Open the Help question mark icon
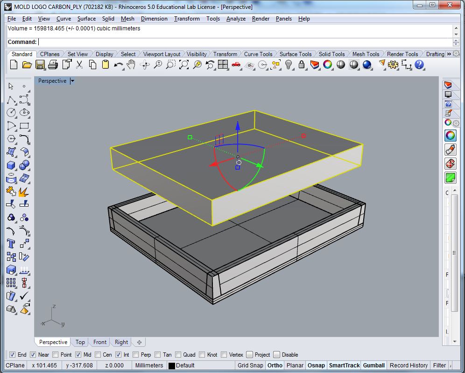Viewport: 465px width, 373px height. (419, 65)
